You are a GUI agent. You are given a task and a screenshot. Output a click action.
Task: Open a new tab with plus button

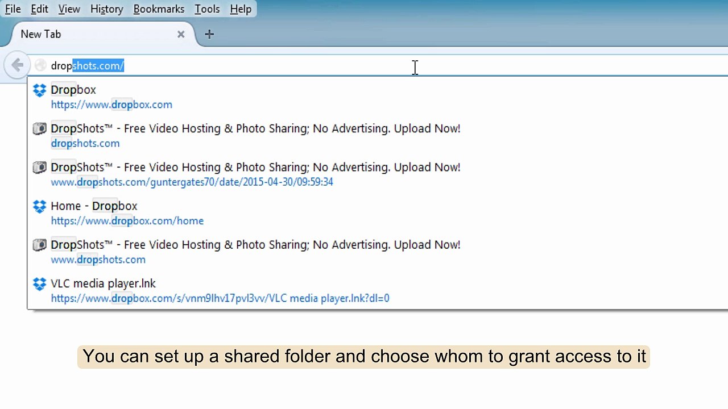(x=209, y=34)
